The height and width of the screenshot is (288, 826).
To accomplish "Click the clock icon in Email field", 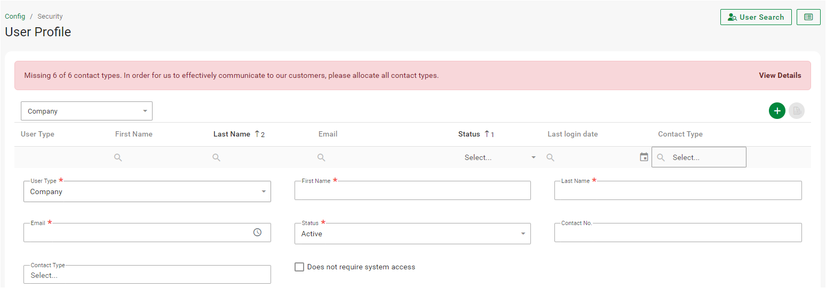I will 257,233.
